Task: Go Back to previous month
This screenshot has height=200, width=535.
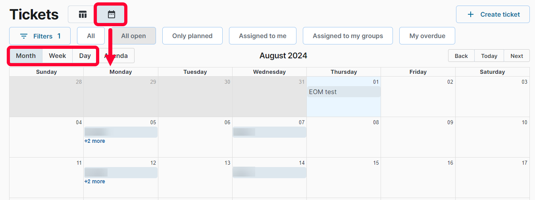Action: pyautogui.click(x=461, y=56)
